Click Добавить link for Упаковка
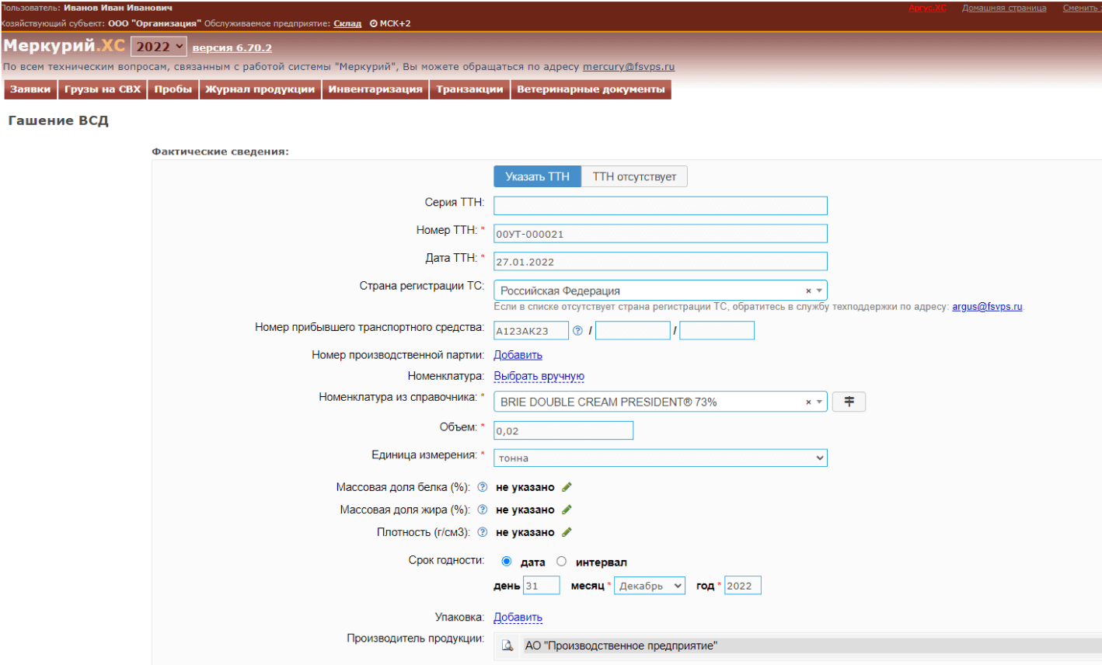Viewport: 1102px width, 665px height. coord(518,618)
